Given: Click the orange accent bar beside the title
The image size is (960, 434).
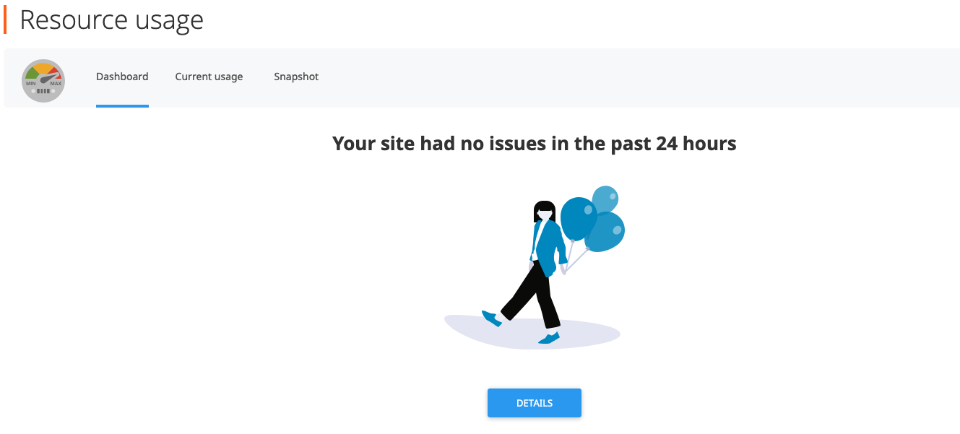Looking at the screenshot, I should point(5,19).
